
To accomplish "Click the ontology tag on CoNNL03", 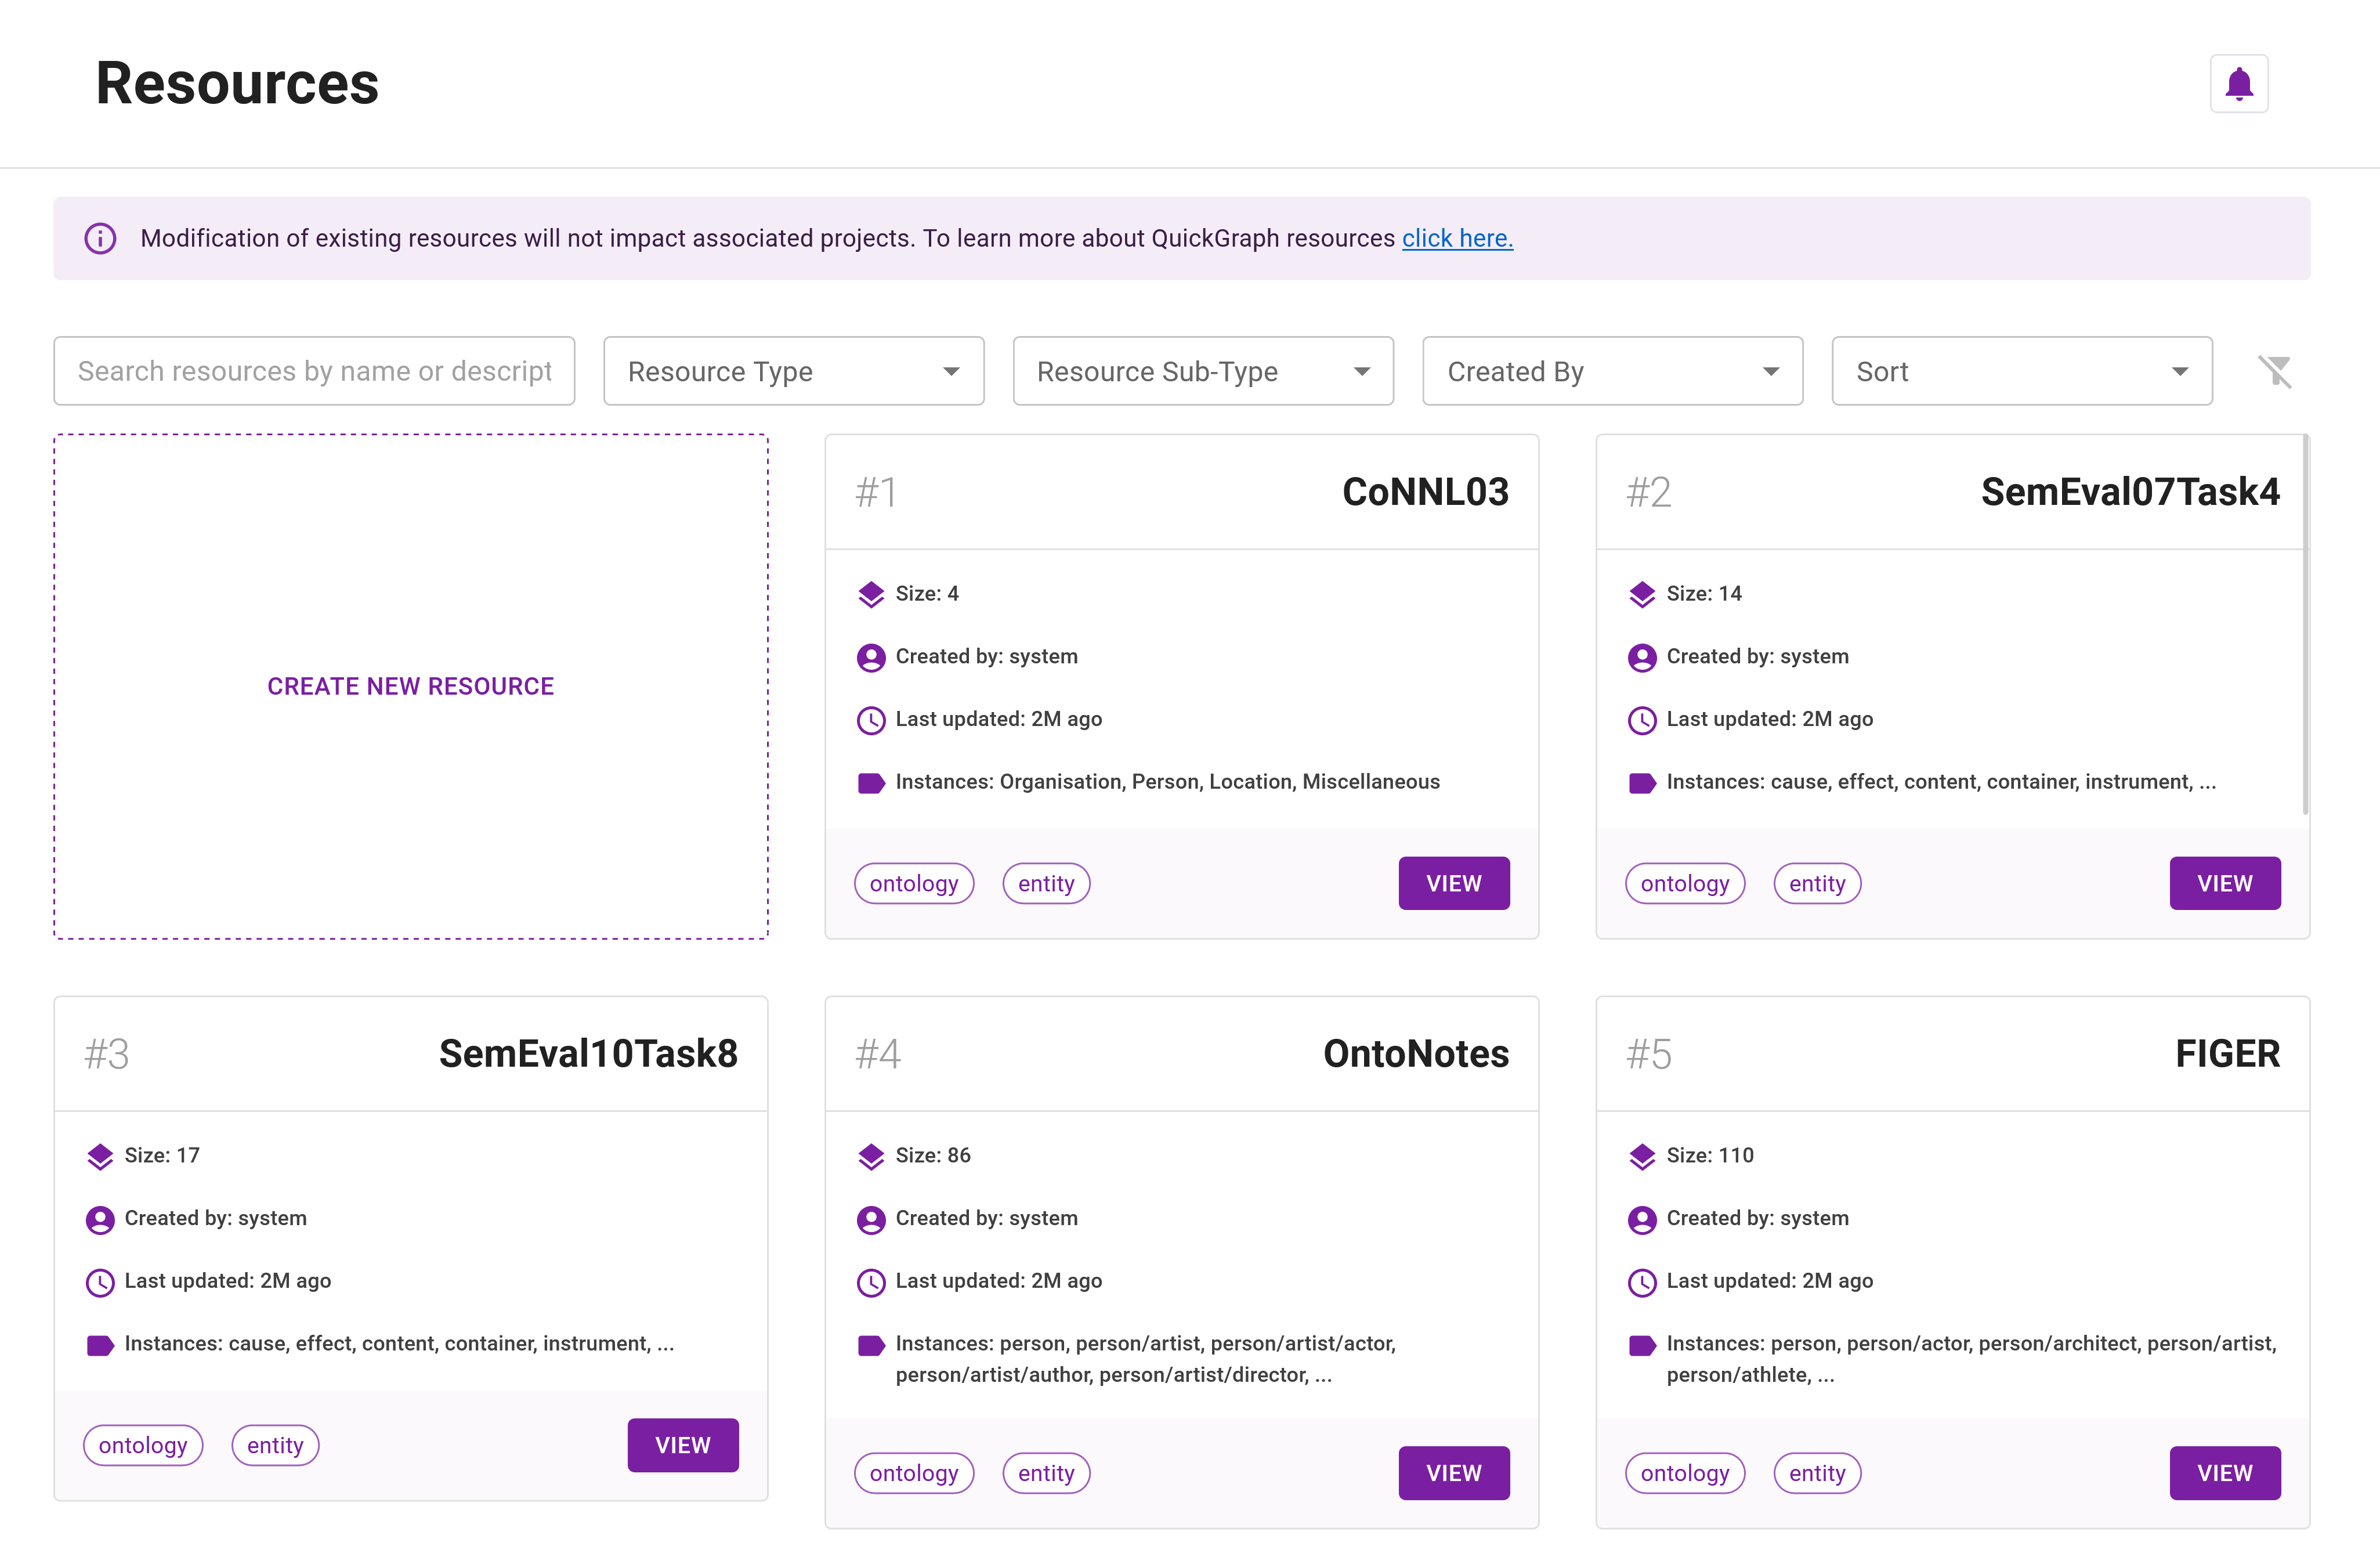I will [x=914, y=883].
